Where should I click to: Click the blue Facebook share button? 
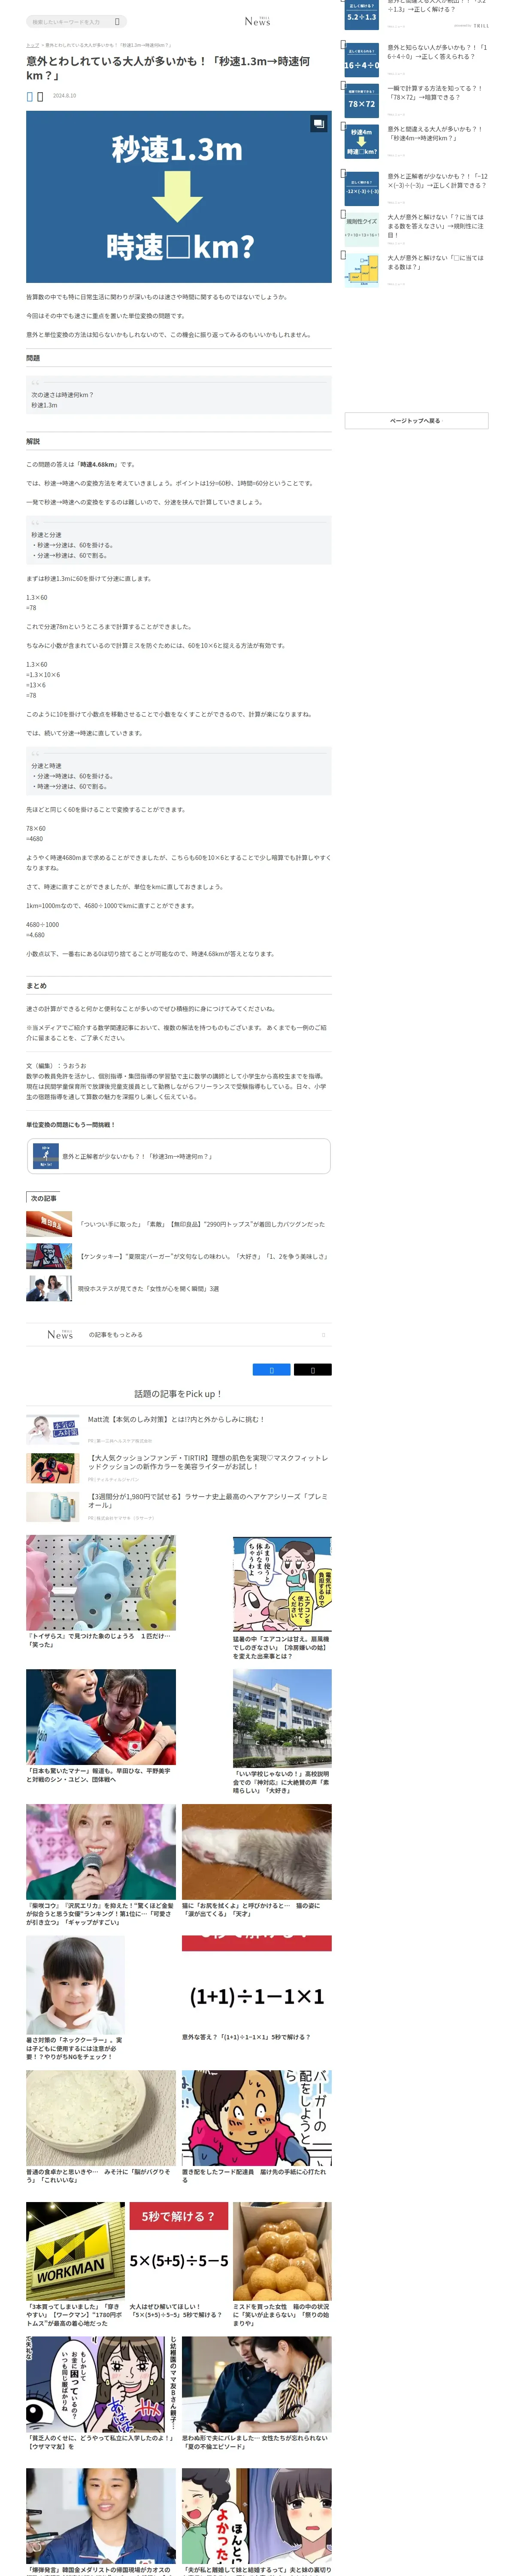[x=272, y=1370]
